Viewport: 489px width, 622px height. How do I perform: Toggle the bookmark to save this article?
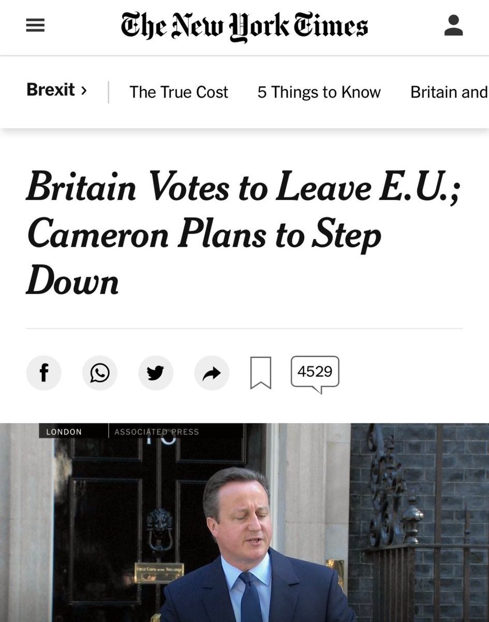260,373
